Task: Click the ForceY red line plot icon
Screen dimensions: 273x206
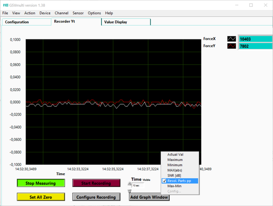Action: 232,46
